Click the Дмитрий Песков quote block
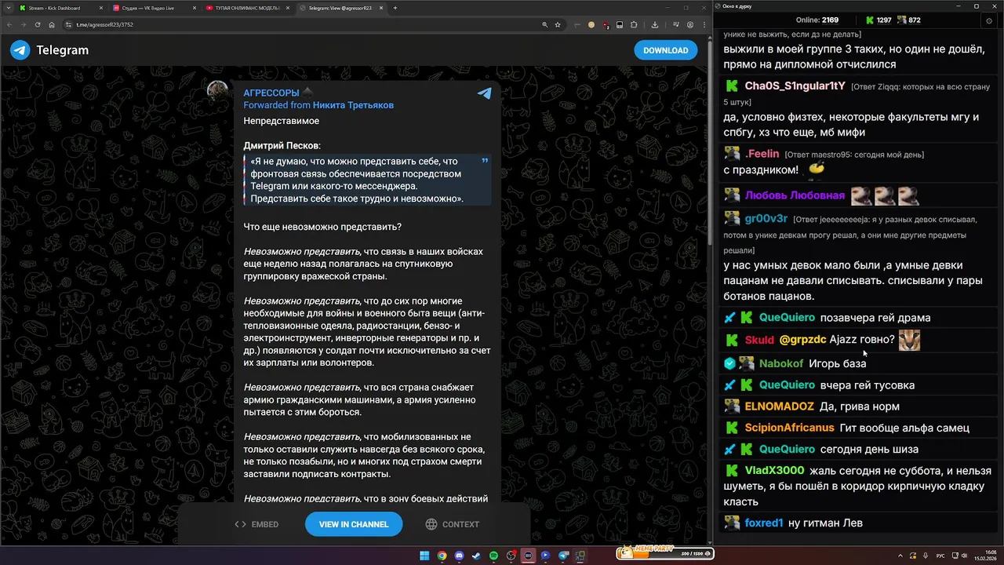The width and height of the screenshot is (1004, 565). pyautogui.click(x=367, y=180)
